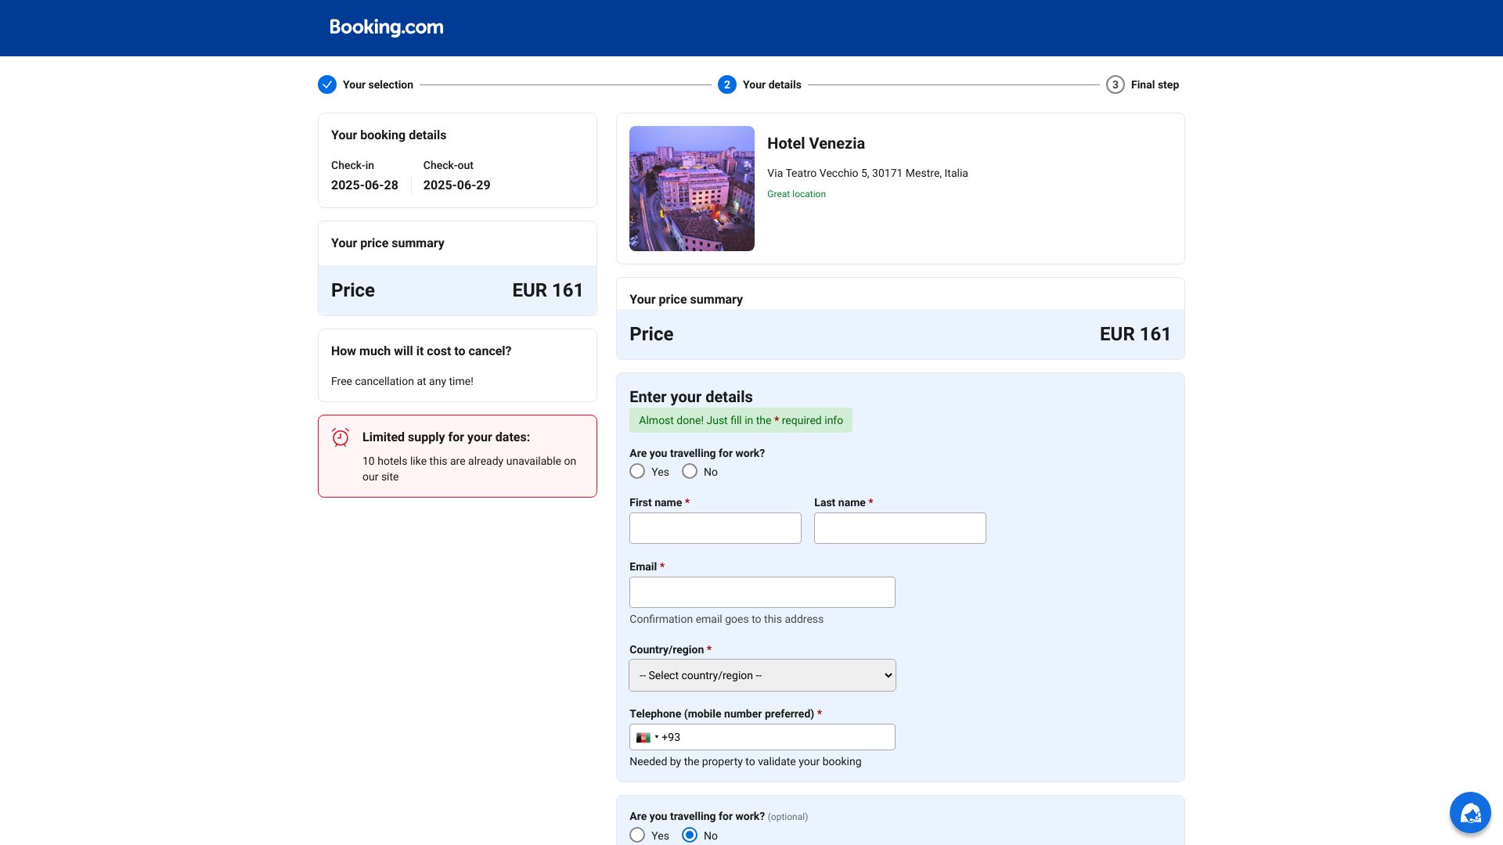
Task: Click Confirmation email goes to this address
Action: click(x=726, y=619)
